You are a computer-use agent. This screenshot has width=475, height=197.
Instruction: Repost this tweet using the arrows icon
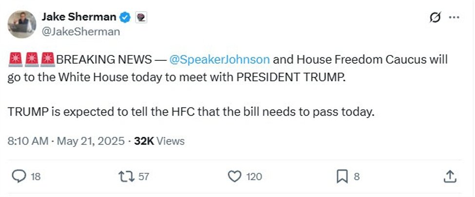(x=127, y=177)
